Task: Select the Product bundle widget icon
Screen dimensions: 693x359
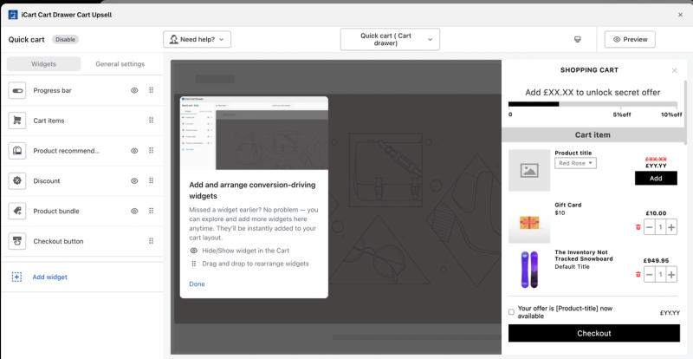Action: (x=17, y=211)
